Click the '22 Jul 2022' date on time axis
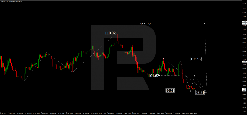The height and width of the screenshot is (115, 247). click(x=3, y=113)
